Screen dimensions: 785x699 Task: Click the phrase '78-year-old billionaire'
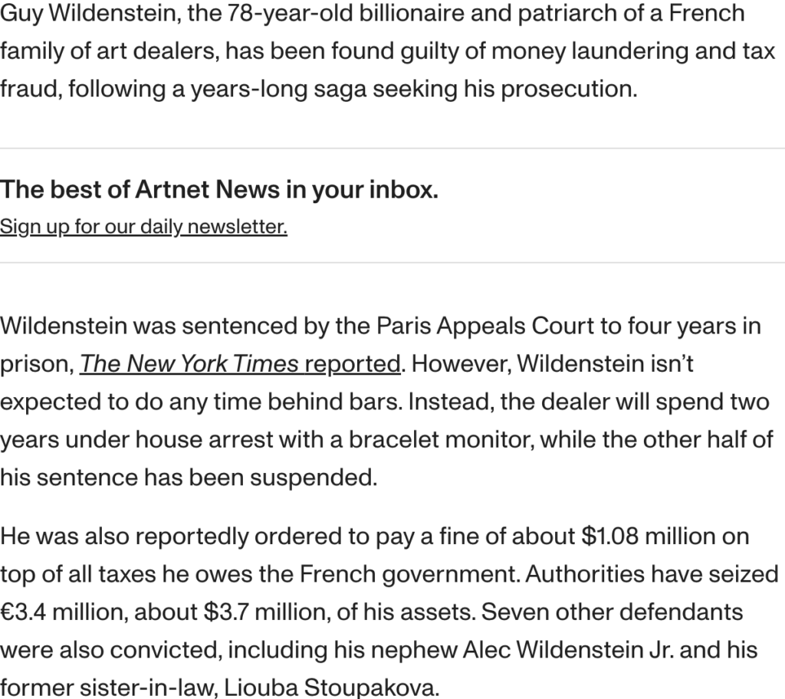(346, 14)
